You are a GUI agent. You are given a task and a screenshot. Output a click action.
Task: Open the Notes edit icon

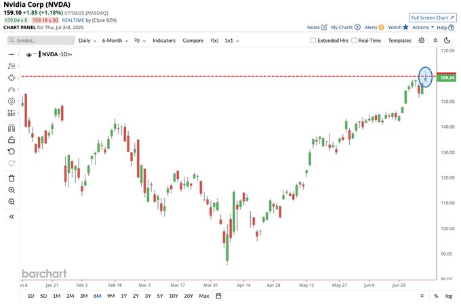[x=324, y=27]
